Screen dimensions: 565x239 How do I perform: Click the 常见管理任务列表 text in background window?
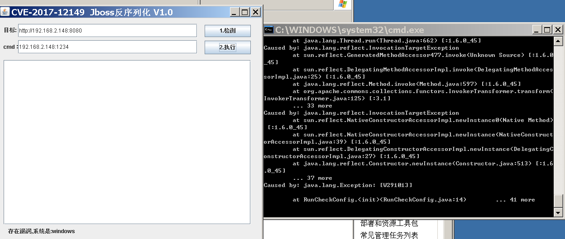[x=389, y=235]
